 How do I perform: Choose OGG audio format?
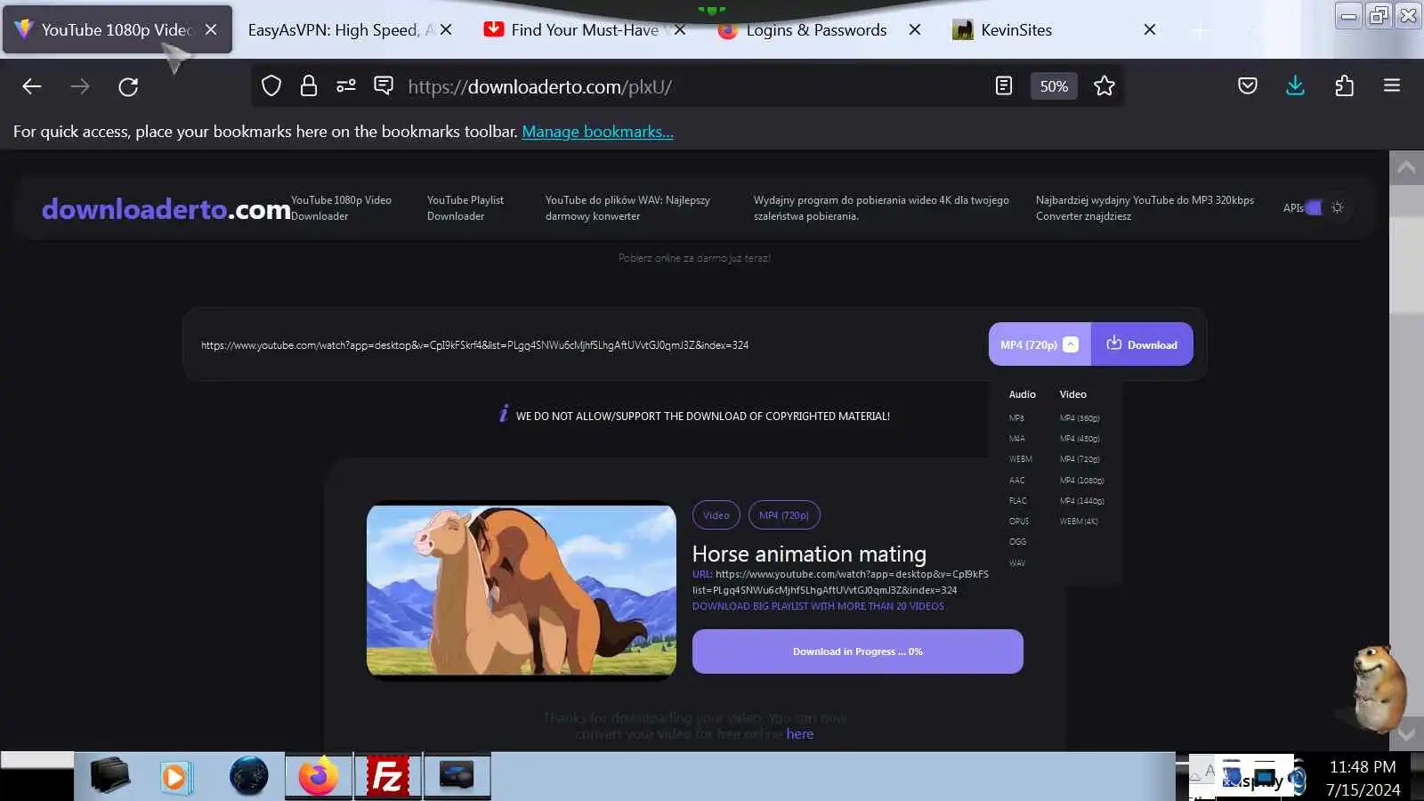(1018, 542)
